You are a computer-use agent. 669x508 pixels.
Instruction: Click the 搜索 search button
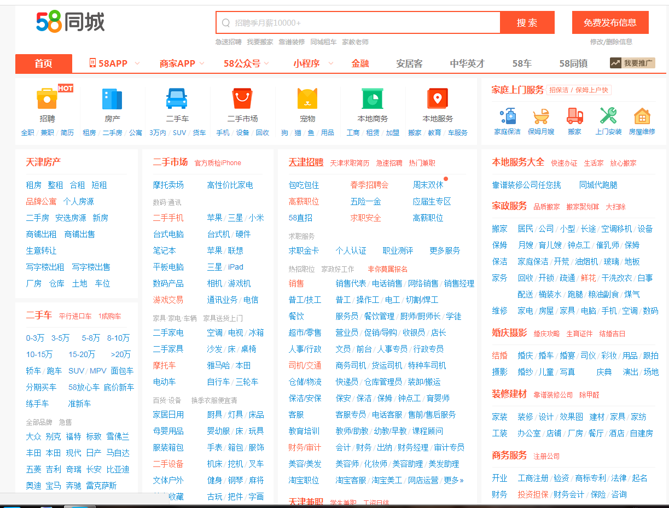(x=527, y=22)
